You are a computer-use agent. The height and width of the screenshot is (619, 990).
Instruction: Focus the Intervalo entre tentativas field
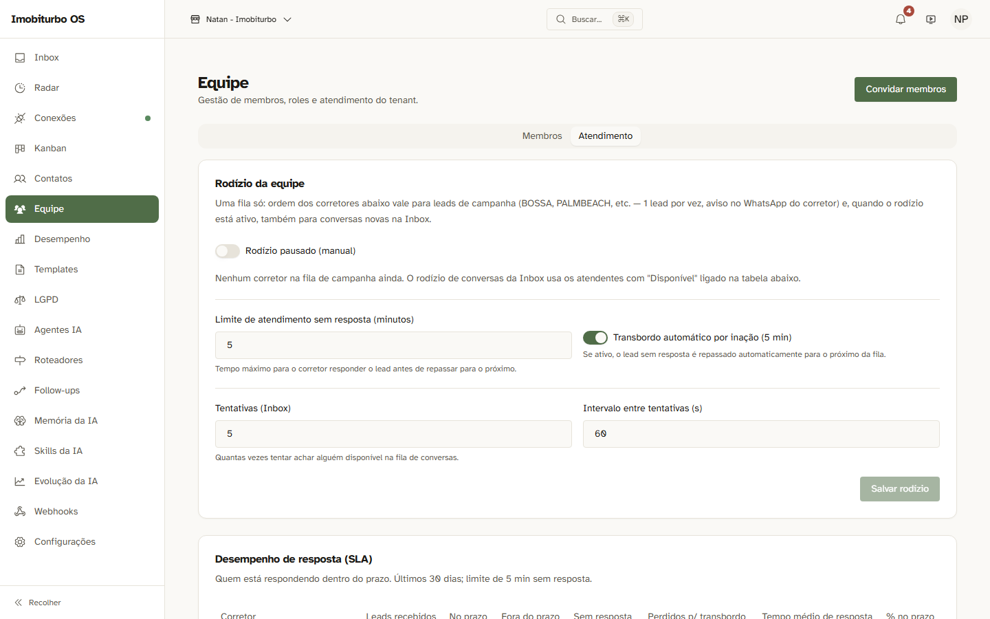761,434
